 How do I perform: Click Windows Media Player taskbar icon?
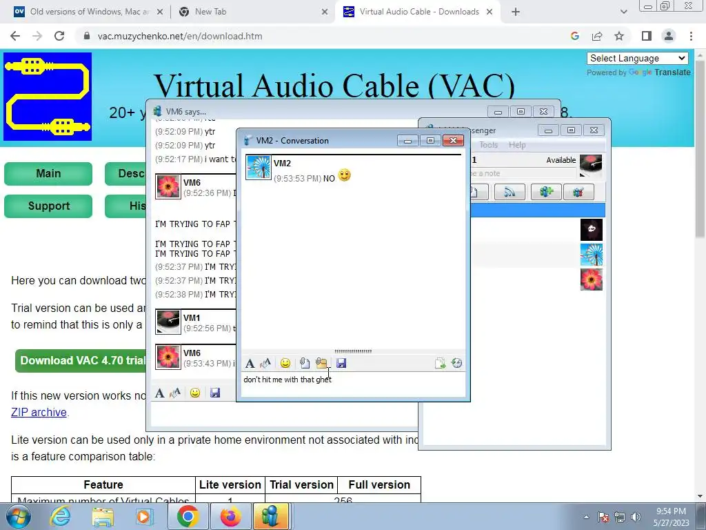coord(144,516)
